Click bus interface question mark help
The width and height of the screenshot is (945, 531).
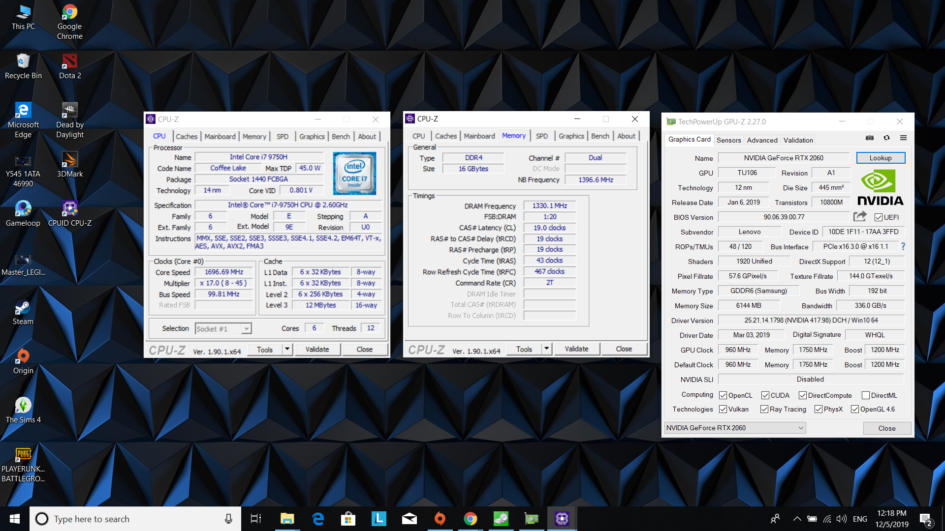[x=903, y=246]
